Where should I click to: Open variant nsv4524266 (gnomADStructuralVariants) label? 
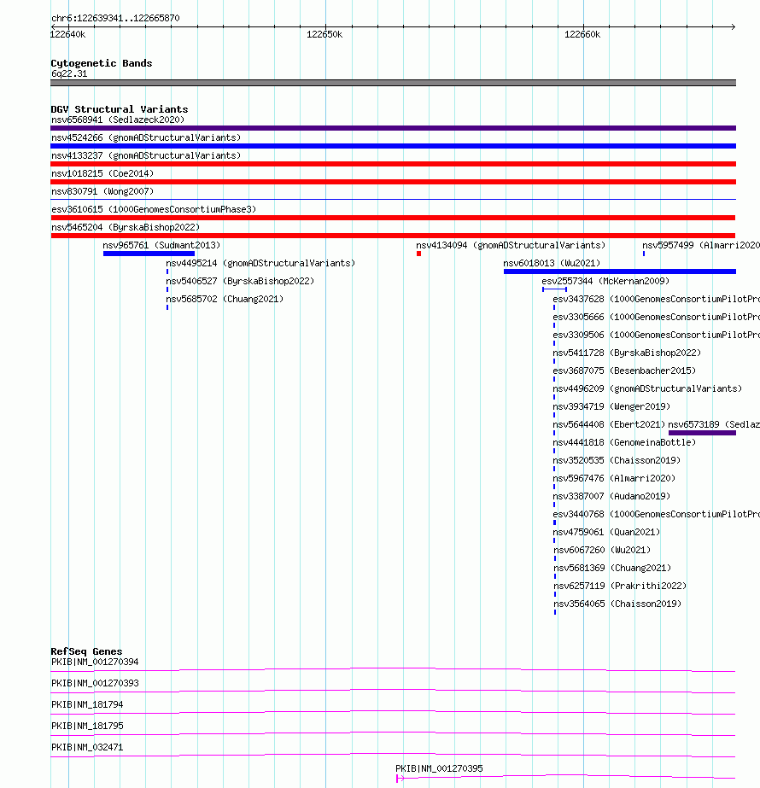[x=146, y=137]
